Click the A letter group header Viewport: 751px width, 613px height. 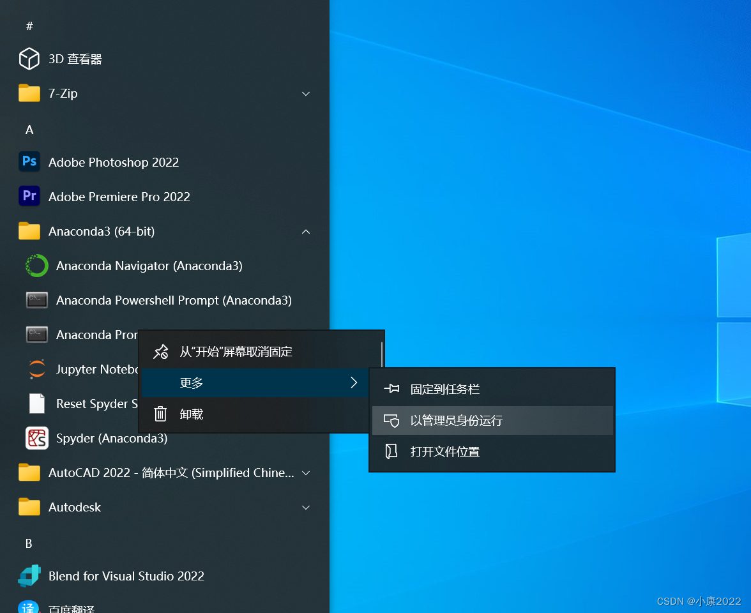(29, 130)
